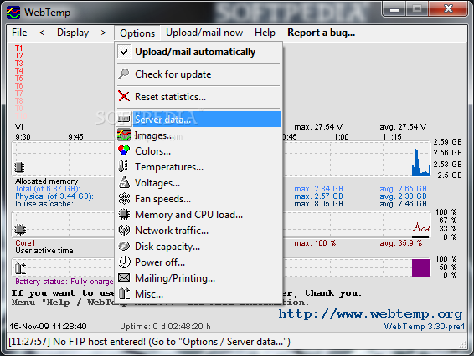Click the disk icon for Disk capacity

124,247
